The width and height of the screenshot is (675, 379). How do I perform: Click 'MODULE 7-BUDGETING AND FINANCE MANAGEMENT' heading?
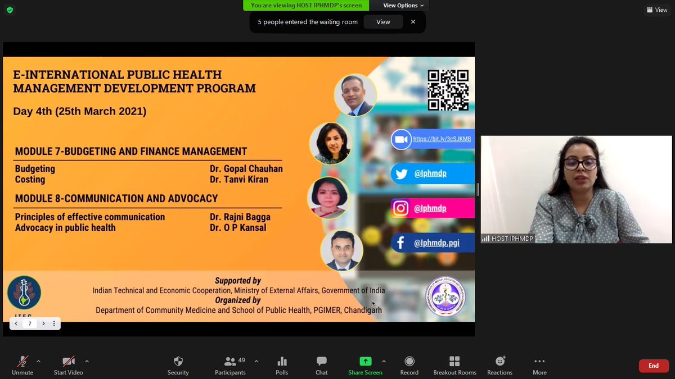coord(131,152)
